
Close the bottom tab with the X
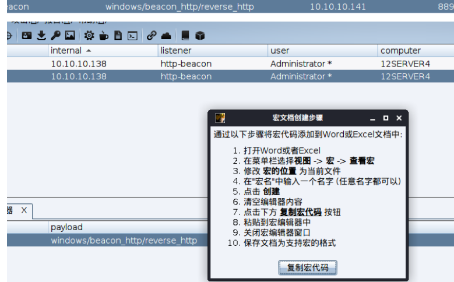tap(24, 210)
